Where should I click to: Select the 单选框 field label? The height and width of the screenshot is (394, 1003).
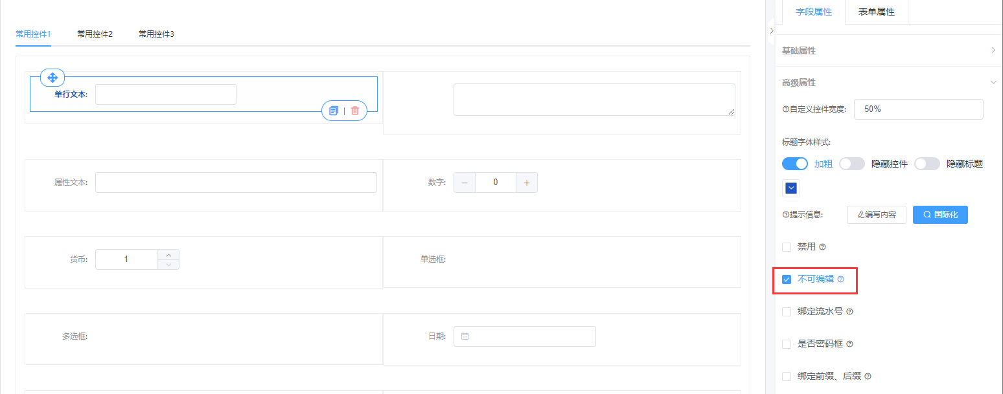(433, 259)
